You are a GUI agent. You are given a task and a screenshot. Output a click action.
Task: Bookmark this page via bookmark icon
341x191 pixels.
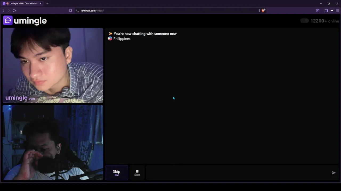pos(70,11)
